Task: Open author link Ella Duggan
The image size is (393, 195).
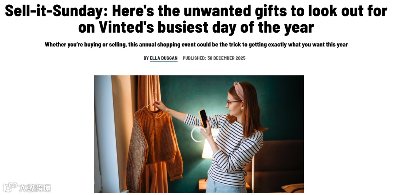Action: [163, 58]
